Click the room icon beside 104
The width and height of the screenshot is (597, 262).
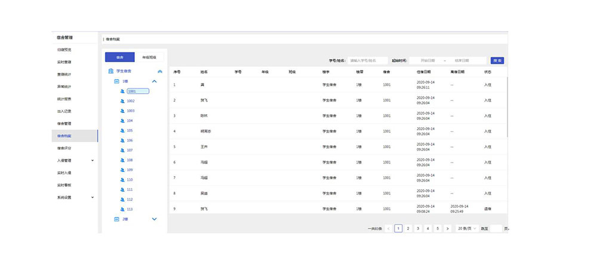tap(122, 121)
